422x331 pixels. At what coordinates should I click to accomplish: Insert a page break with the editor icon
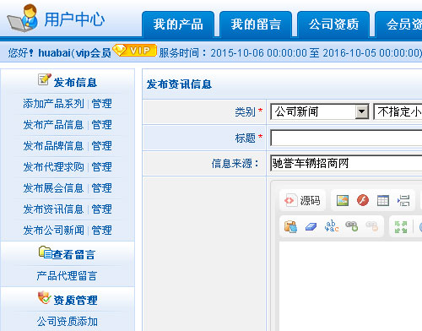pos(403,201)
